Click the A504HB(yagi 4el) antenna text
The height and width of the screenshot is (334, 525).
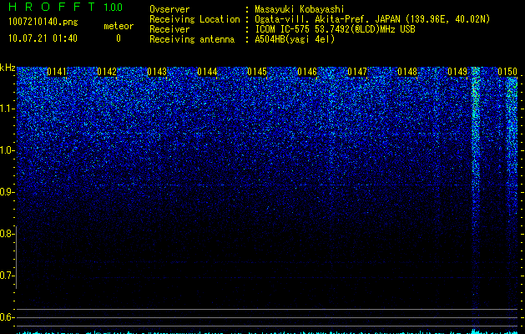click(295, 39)
